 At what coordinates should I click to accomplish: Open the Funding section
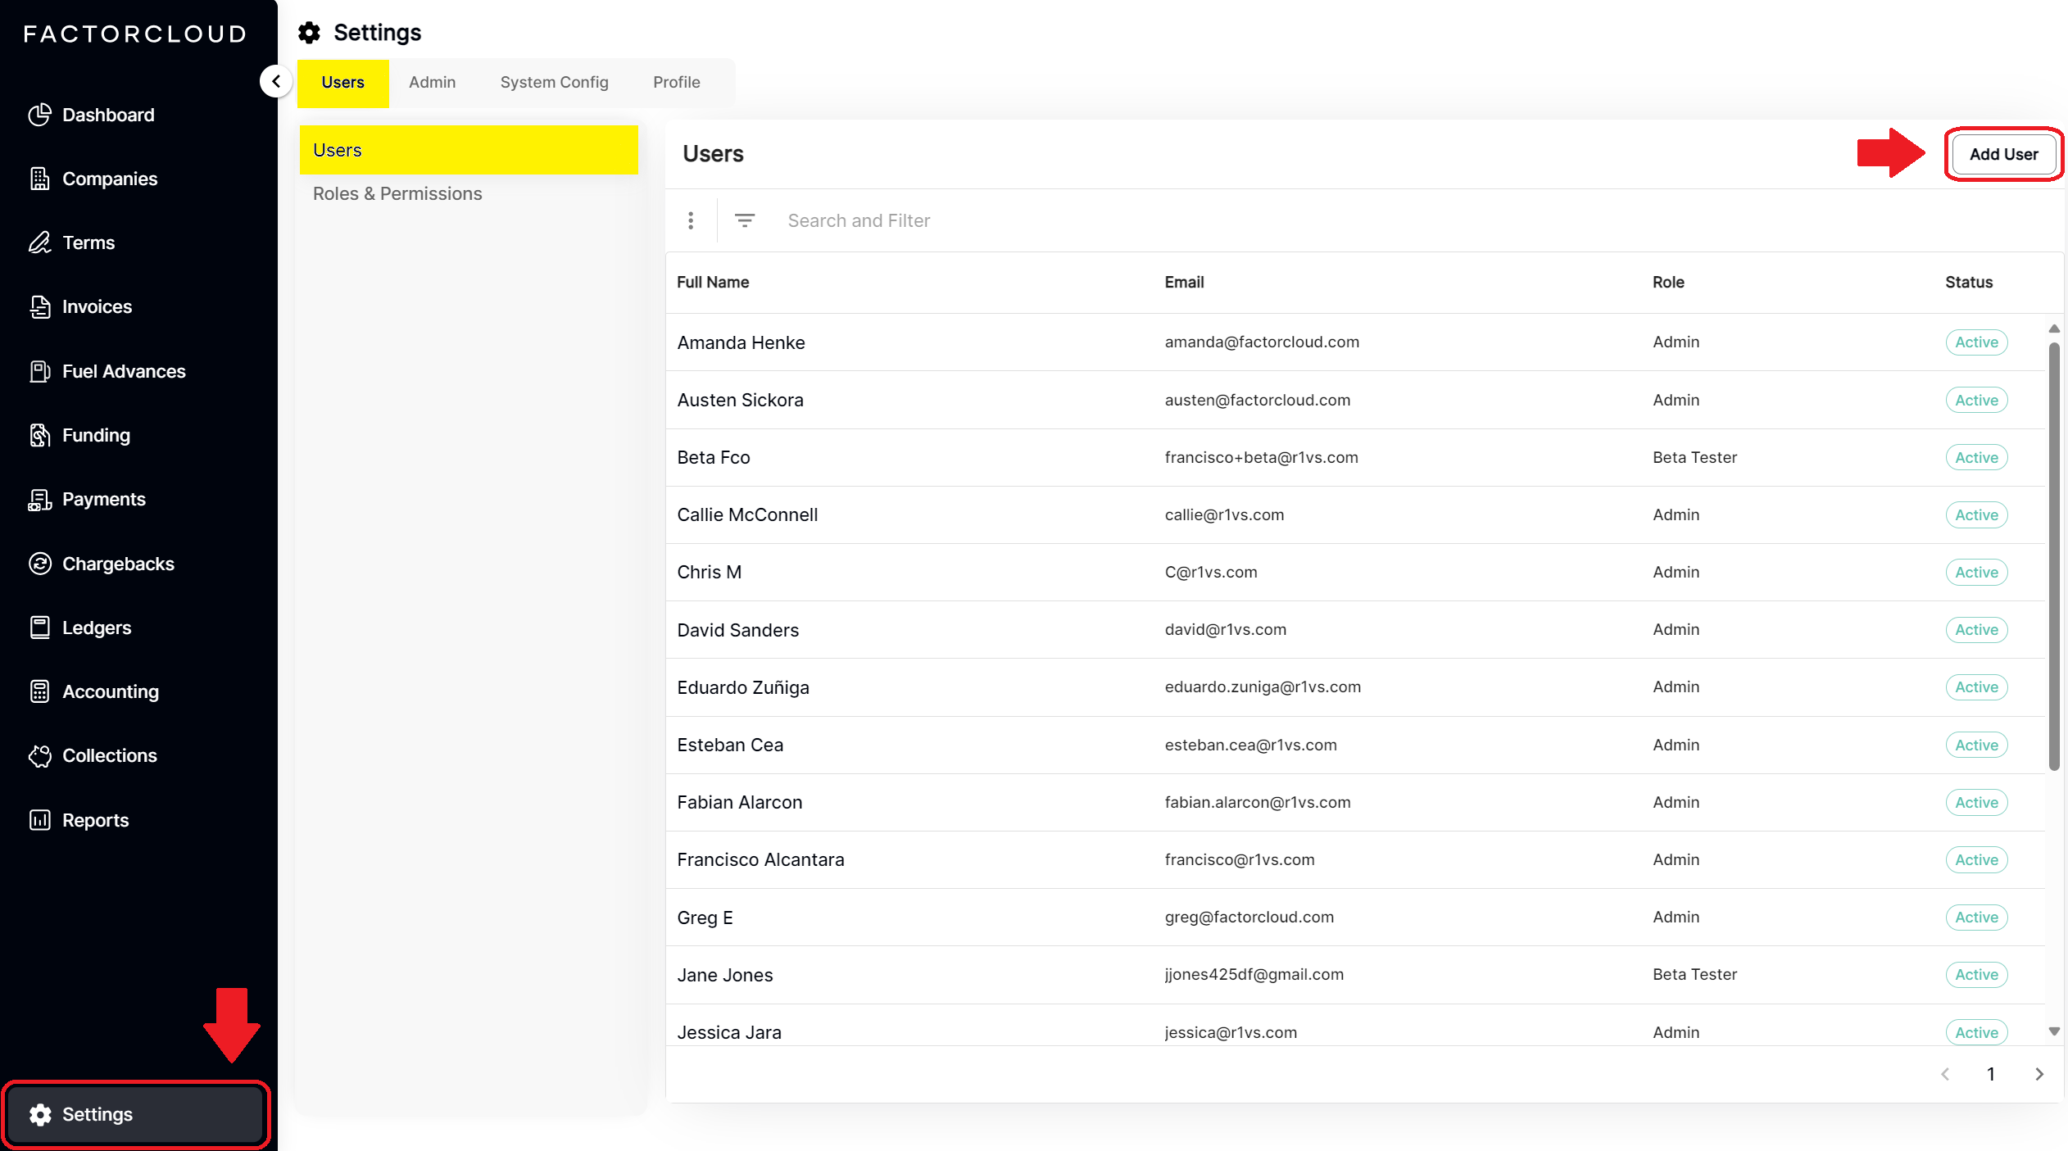[96, 435]
